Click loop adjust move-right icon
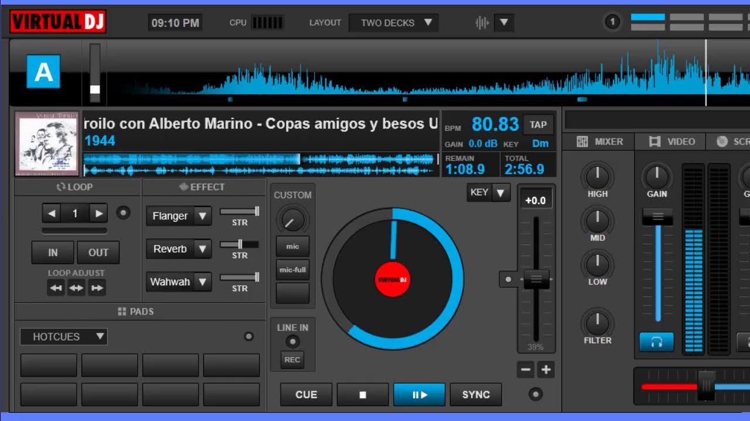The width and height of the screenshot is (750, 421). click(x=97, y=288)
